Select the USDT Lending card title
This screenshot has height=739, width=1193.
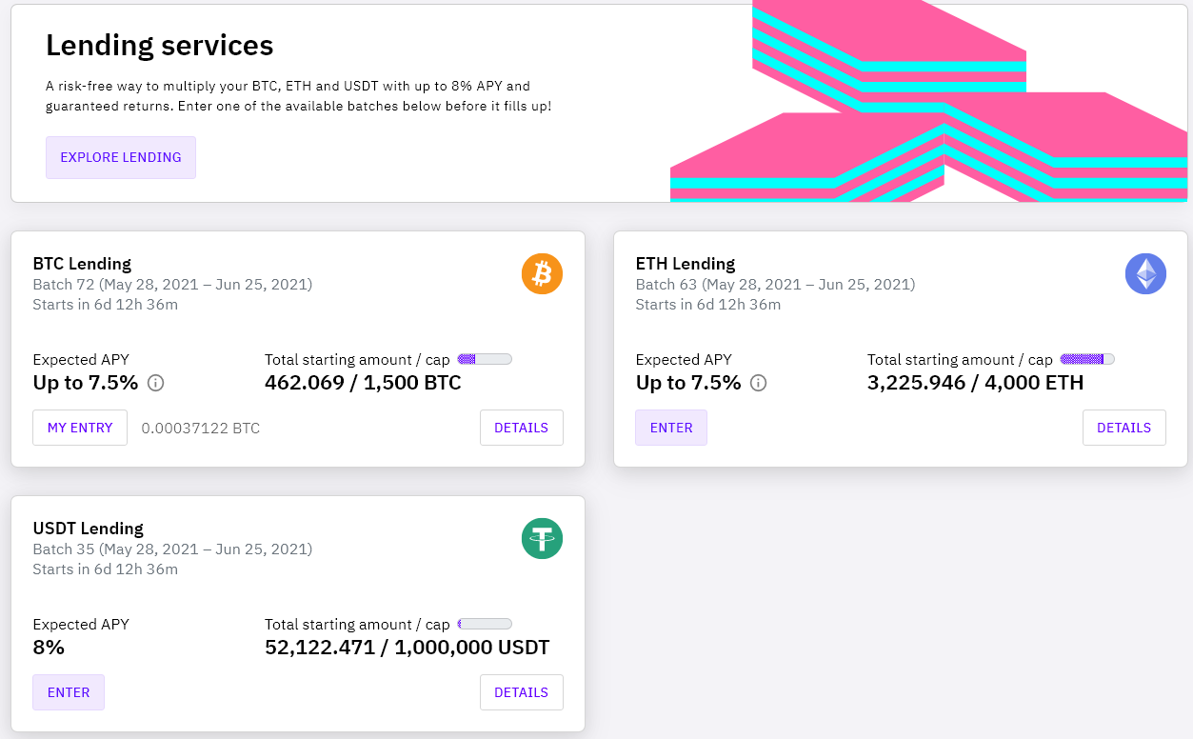88,529
